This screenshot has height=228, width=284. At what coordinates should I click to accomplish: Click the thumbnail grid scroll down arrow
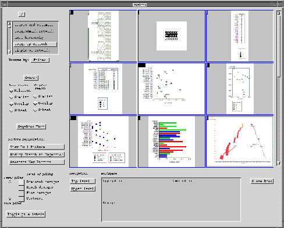279,164
